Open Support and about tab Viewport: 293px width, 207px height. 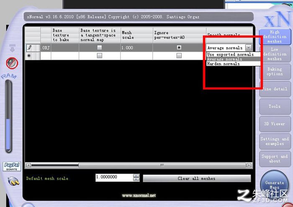coord(275,158)
